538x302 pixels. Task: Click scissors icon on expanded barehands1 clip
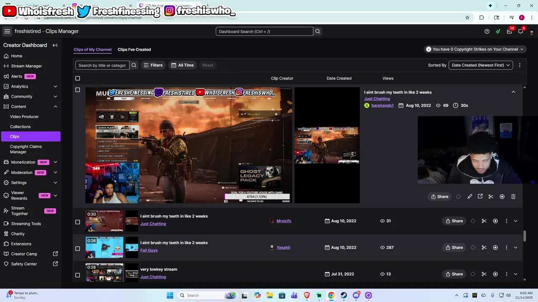click(491, 196)
